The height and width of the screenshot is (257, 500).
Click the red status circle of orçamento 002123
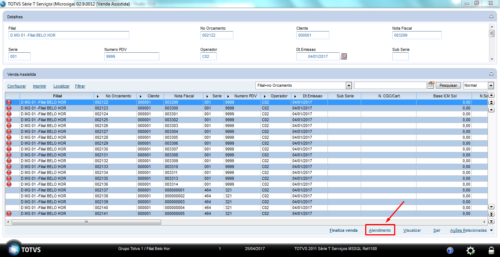[9, 108]
